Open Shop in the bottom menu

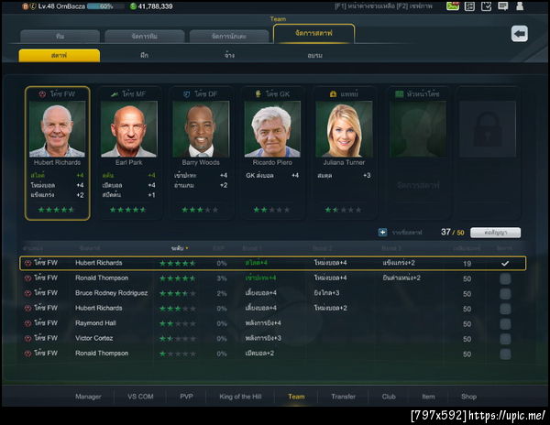[468, 397]
